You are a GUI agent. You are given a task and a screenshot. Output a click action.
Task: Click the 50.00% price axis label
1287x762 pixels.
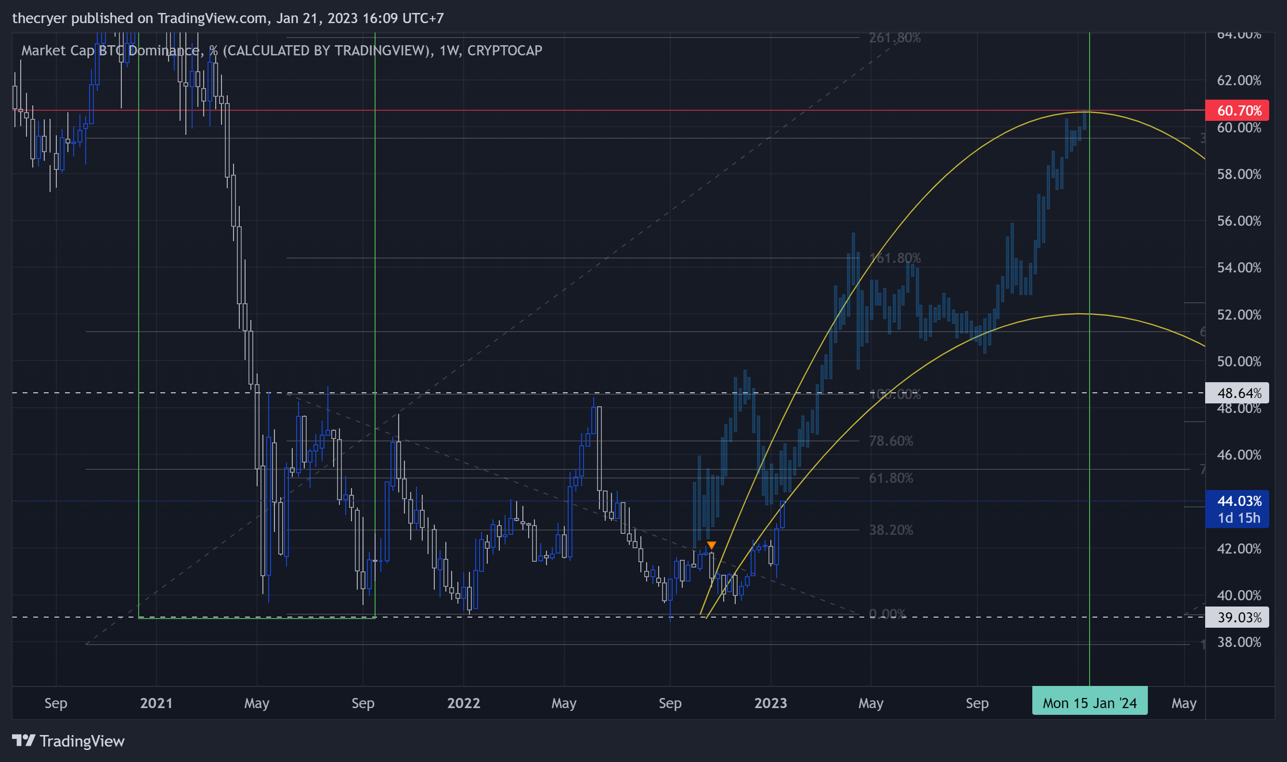click(x=1239, y=362)
